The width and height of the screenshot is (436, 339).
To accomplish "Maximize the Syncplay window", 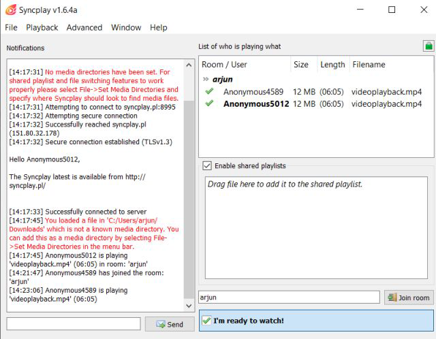I will point(392,10).
